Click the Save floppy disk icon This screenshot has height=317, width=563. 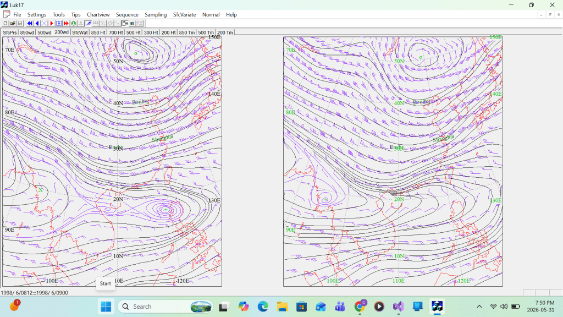click(20, 23)
